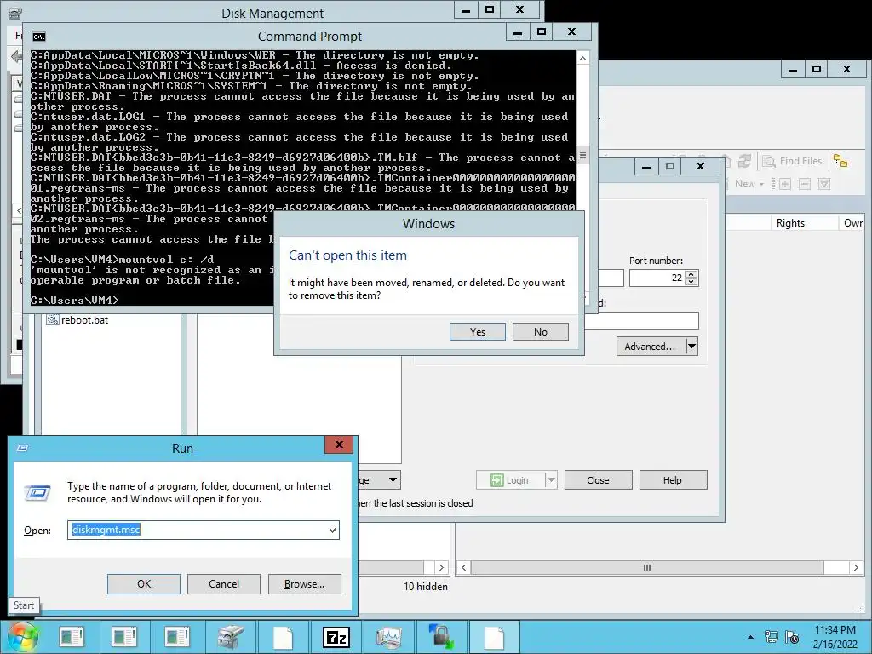Decrease the port number with the down spinner
The image size is (872, 654).
(691, 282)
